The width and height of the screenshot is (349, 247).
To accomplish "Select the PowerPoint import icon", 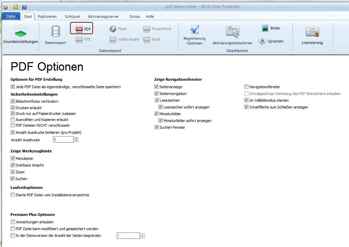I will tap(147, 29).
